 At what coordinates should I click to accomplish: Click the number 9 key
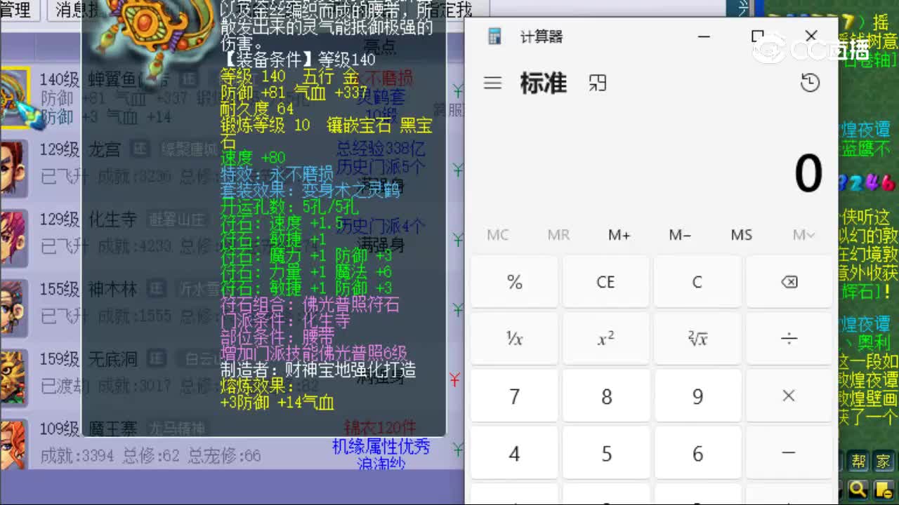697,396
